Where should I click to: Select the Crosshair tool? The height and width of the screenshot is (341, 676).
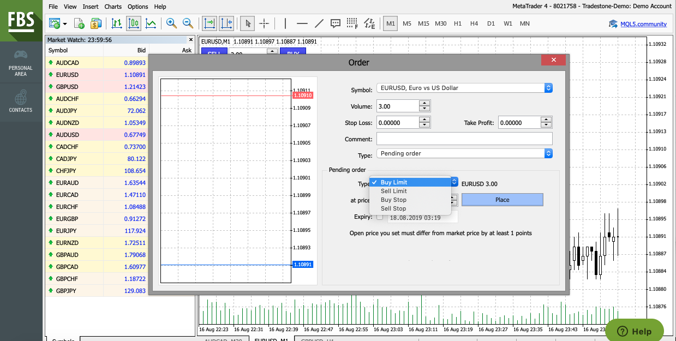click(x=265, y=23)
